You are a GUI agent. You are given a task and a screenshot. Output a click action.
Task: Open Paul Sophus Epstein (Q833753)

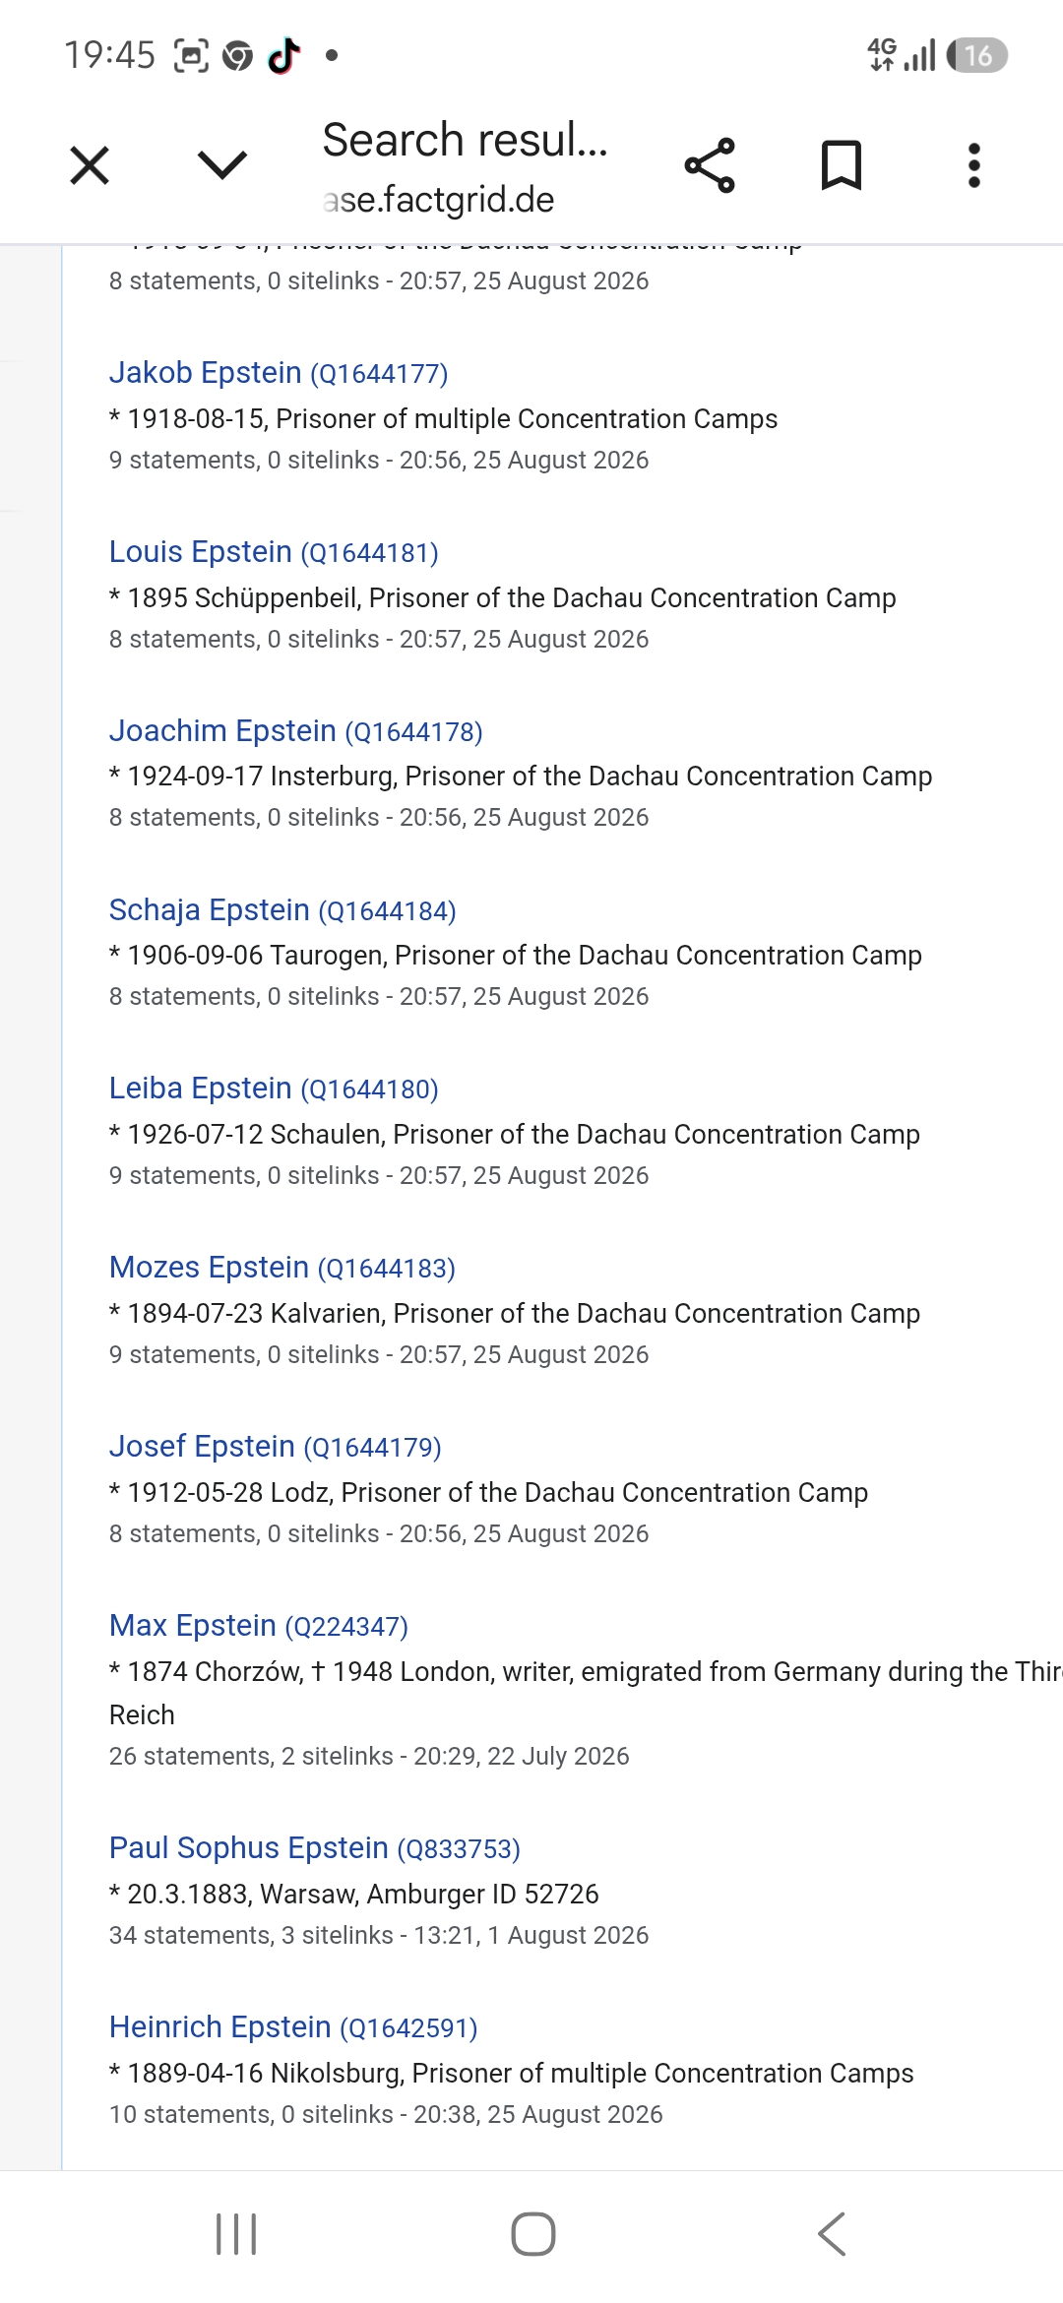coord(315,1848)
